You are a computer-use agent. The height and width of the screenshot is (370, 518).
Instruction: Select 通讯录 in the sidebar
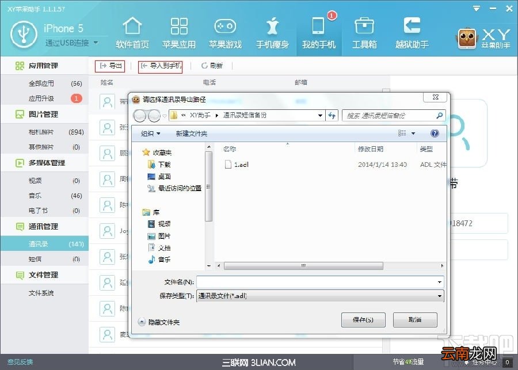[x=44, y=244]
